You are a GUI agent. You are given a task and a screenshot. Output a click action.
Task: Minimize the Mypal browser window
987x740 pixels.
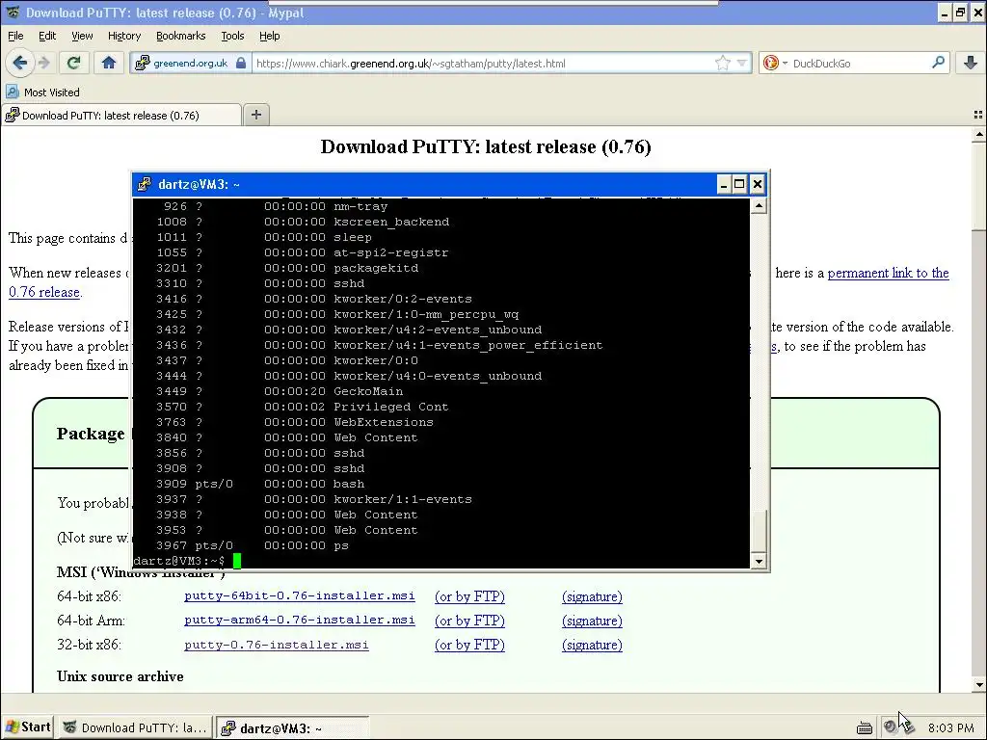pyautogui.click(x=945, y=12)
